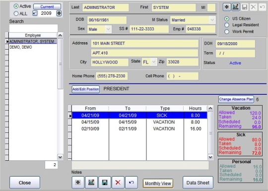
Task: Select ADMINISTRATOR, SYSTEM in the employee list
Action: 33,42
